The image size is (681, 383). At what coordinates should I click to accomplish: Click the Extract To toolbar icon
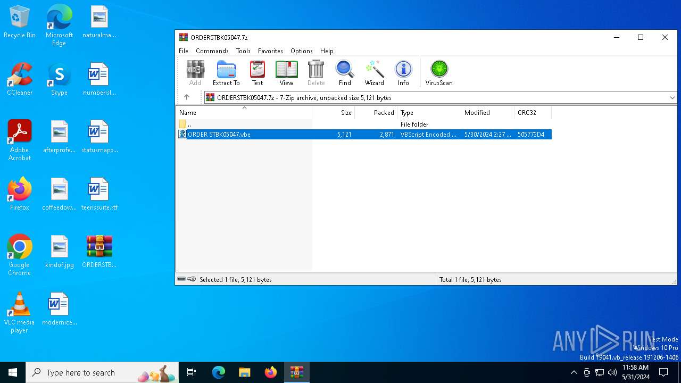pos(226,73)
